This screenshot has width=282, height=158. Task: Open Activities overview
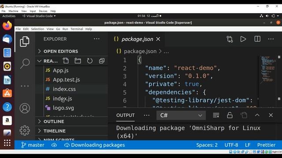(x=9, y=16)
